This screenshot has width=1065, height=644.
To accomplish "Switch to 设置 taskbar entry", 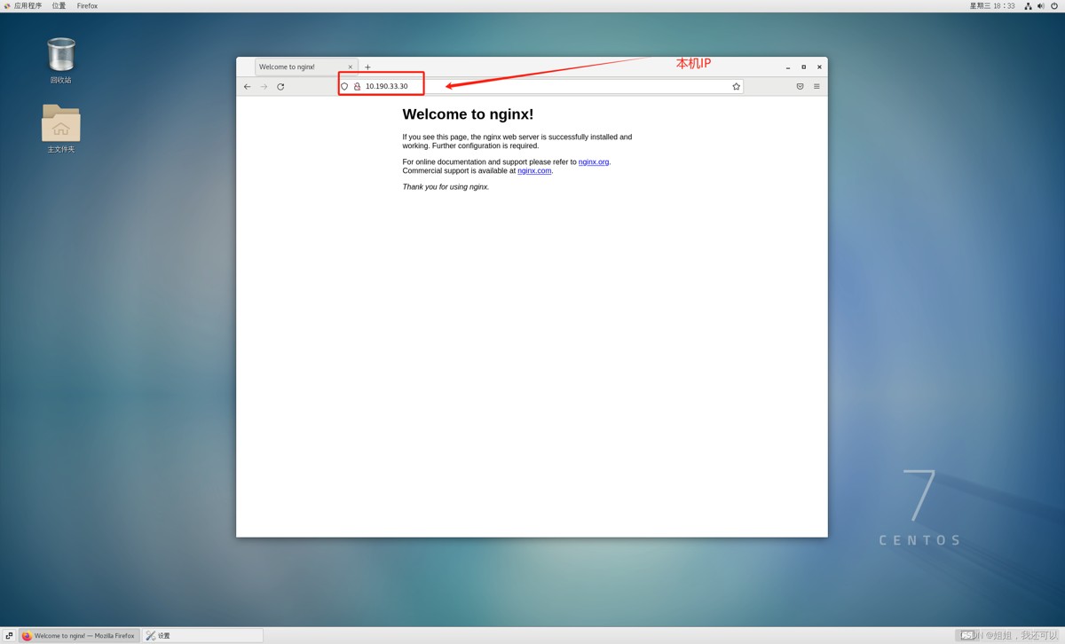I will pyautogui.click(x=203, y=636).
